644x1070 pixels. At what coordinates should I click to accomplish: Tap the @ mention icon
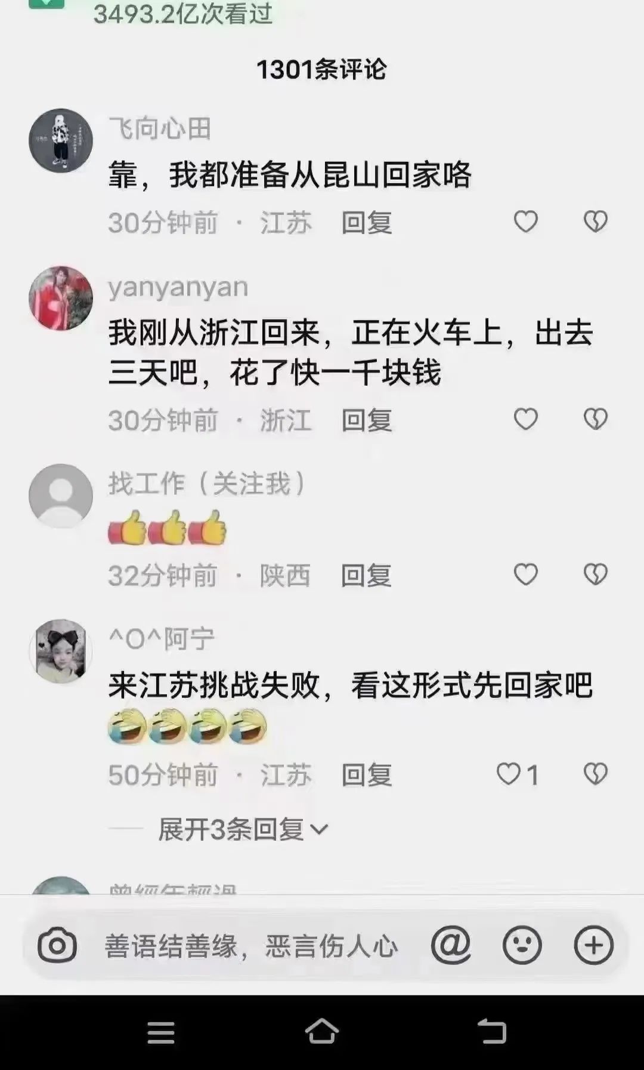(451, 945)
